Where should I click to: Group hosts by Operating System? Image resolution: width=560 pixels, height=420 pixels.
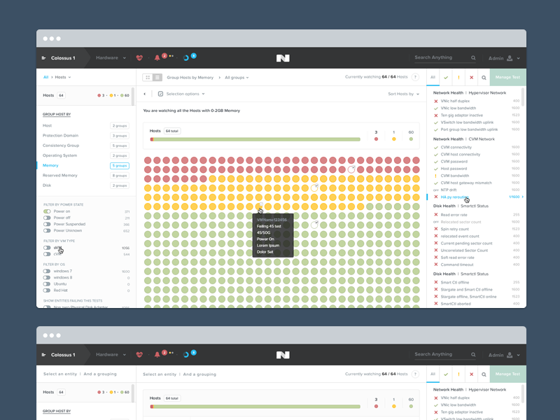pyautogui.click(x=60, y=155)
